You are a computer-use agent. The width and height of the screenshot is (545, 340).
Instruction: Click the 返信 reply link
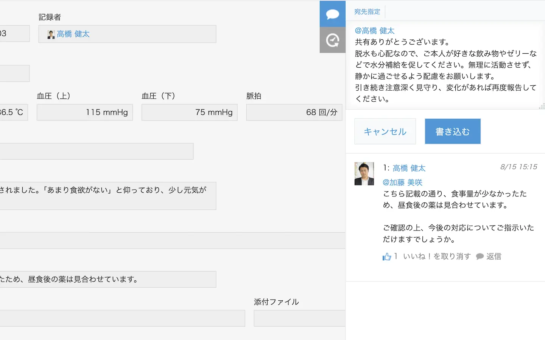(x=494, y=257)
